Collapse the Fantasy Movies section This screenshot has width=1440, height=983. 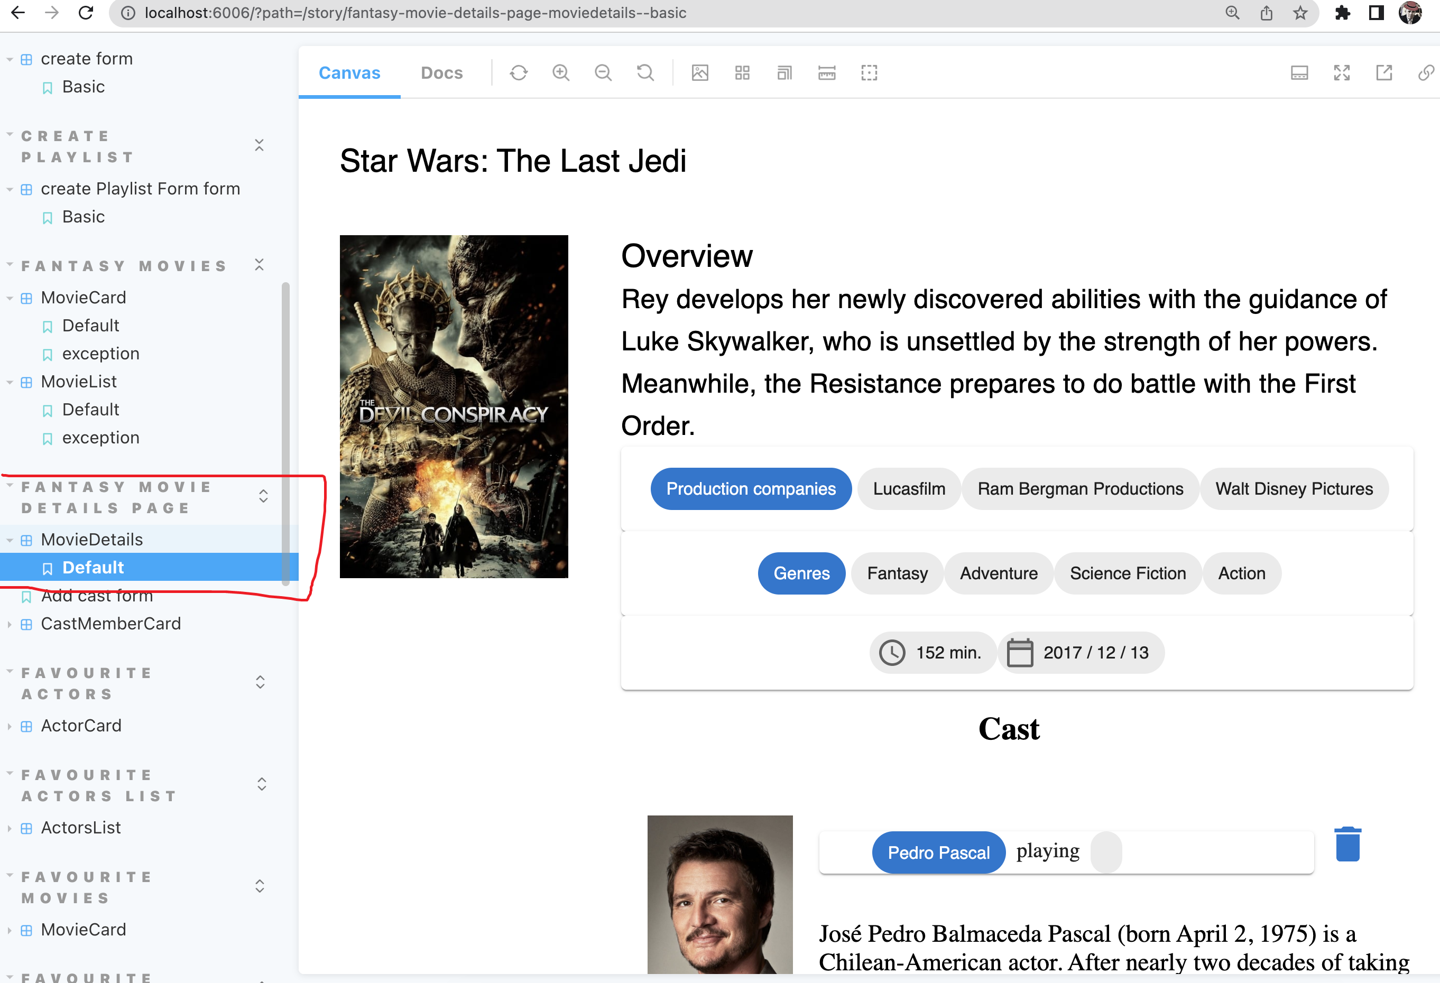[260, 265]
